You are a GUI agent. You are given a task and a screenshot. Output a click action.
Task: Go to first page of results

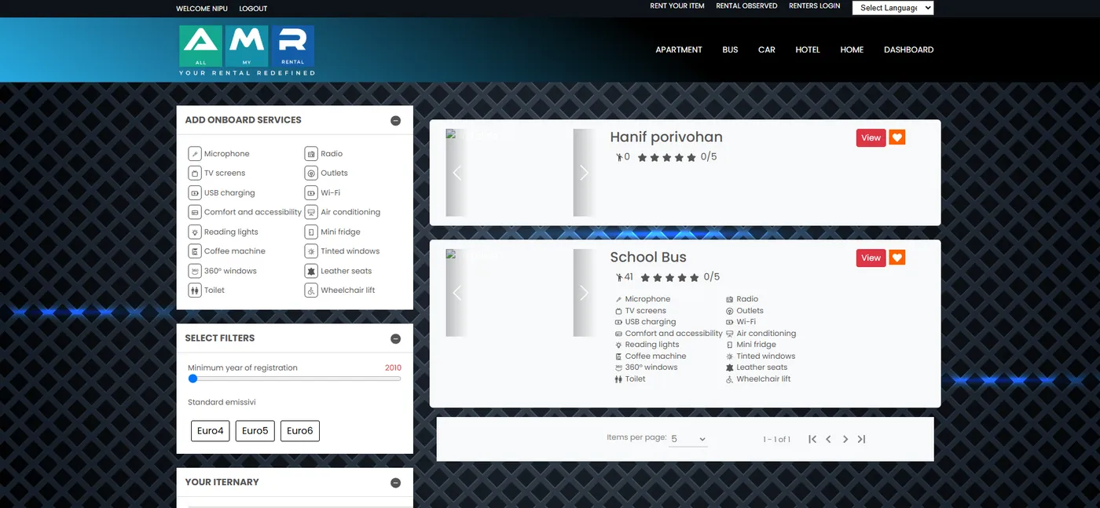click(x=812, y=439)
